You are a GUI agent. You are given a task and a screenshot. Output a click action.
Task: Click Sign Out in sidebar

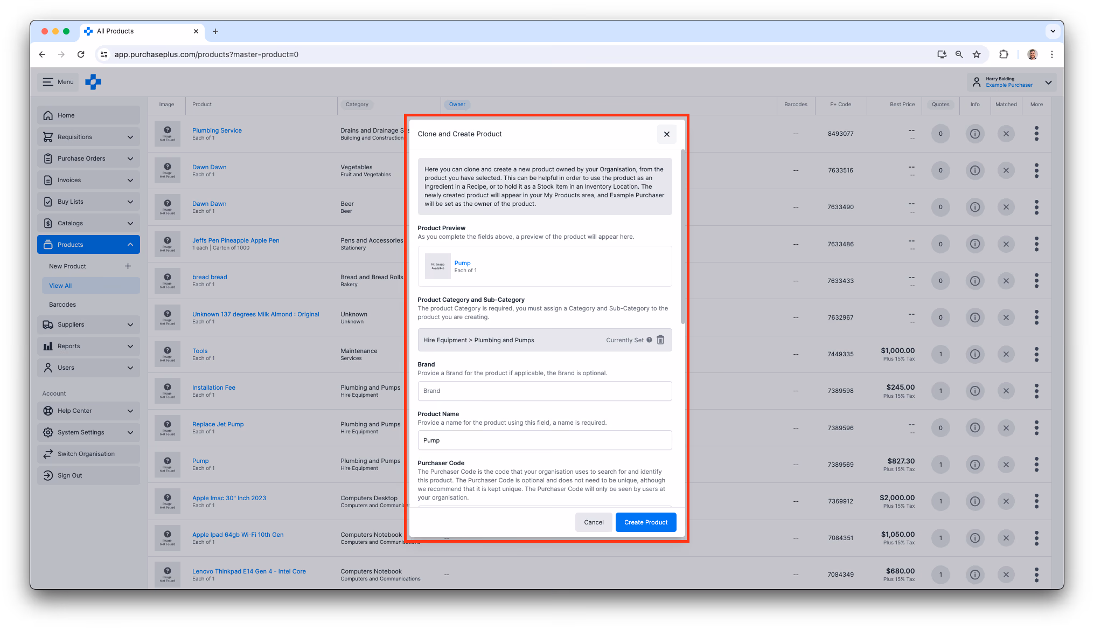point(88,475)
